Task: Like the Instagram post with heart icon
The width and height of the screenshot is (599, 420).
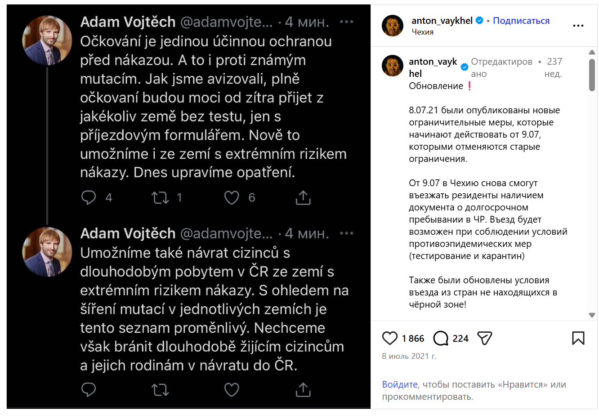Action: point(389,338)
